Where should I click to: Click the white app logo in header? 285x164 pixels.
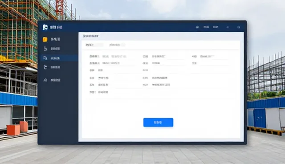[45, 27]
